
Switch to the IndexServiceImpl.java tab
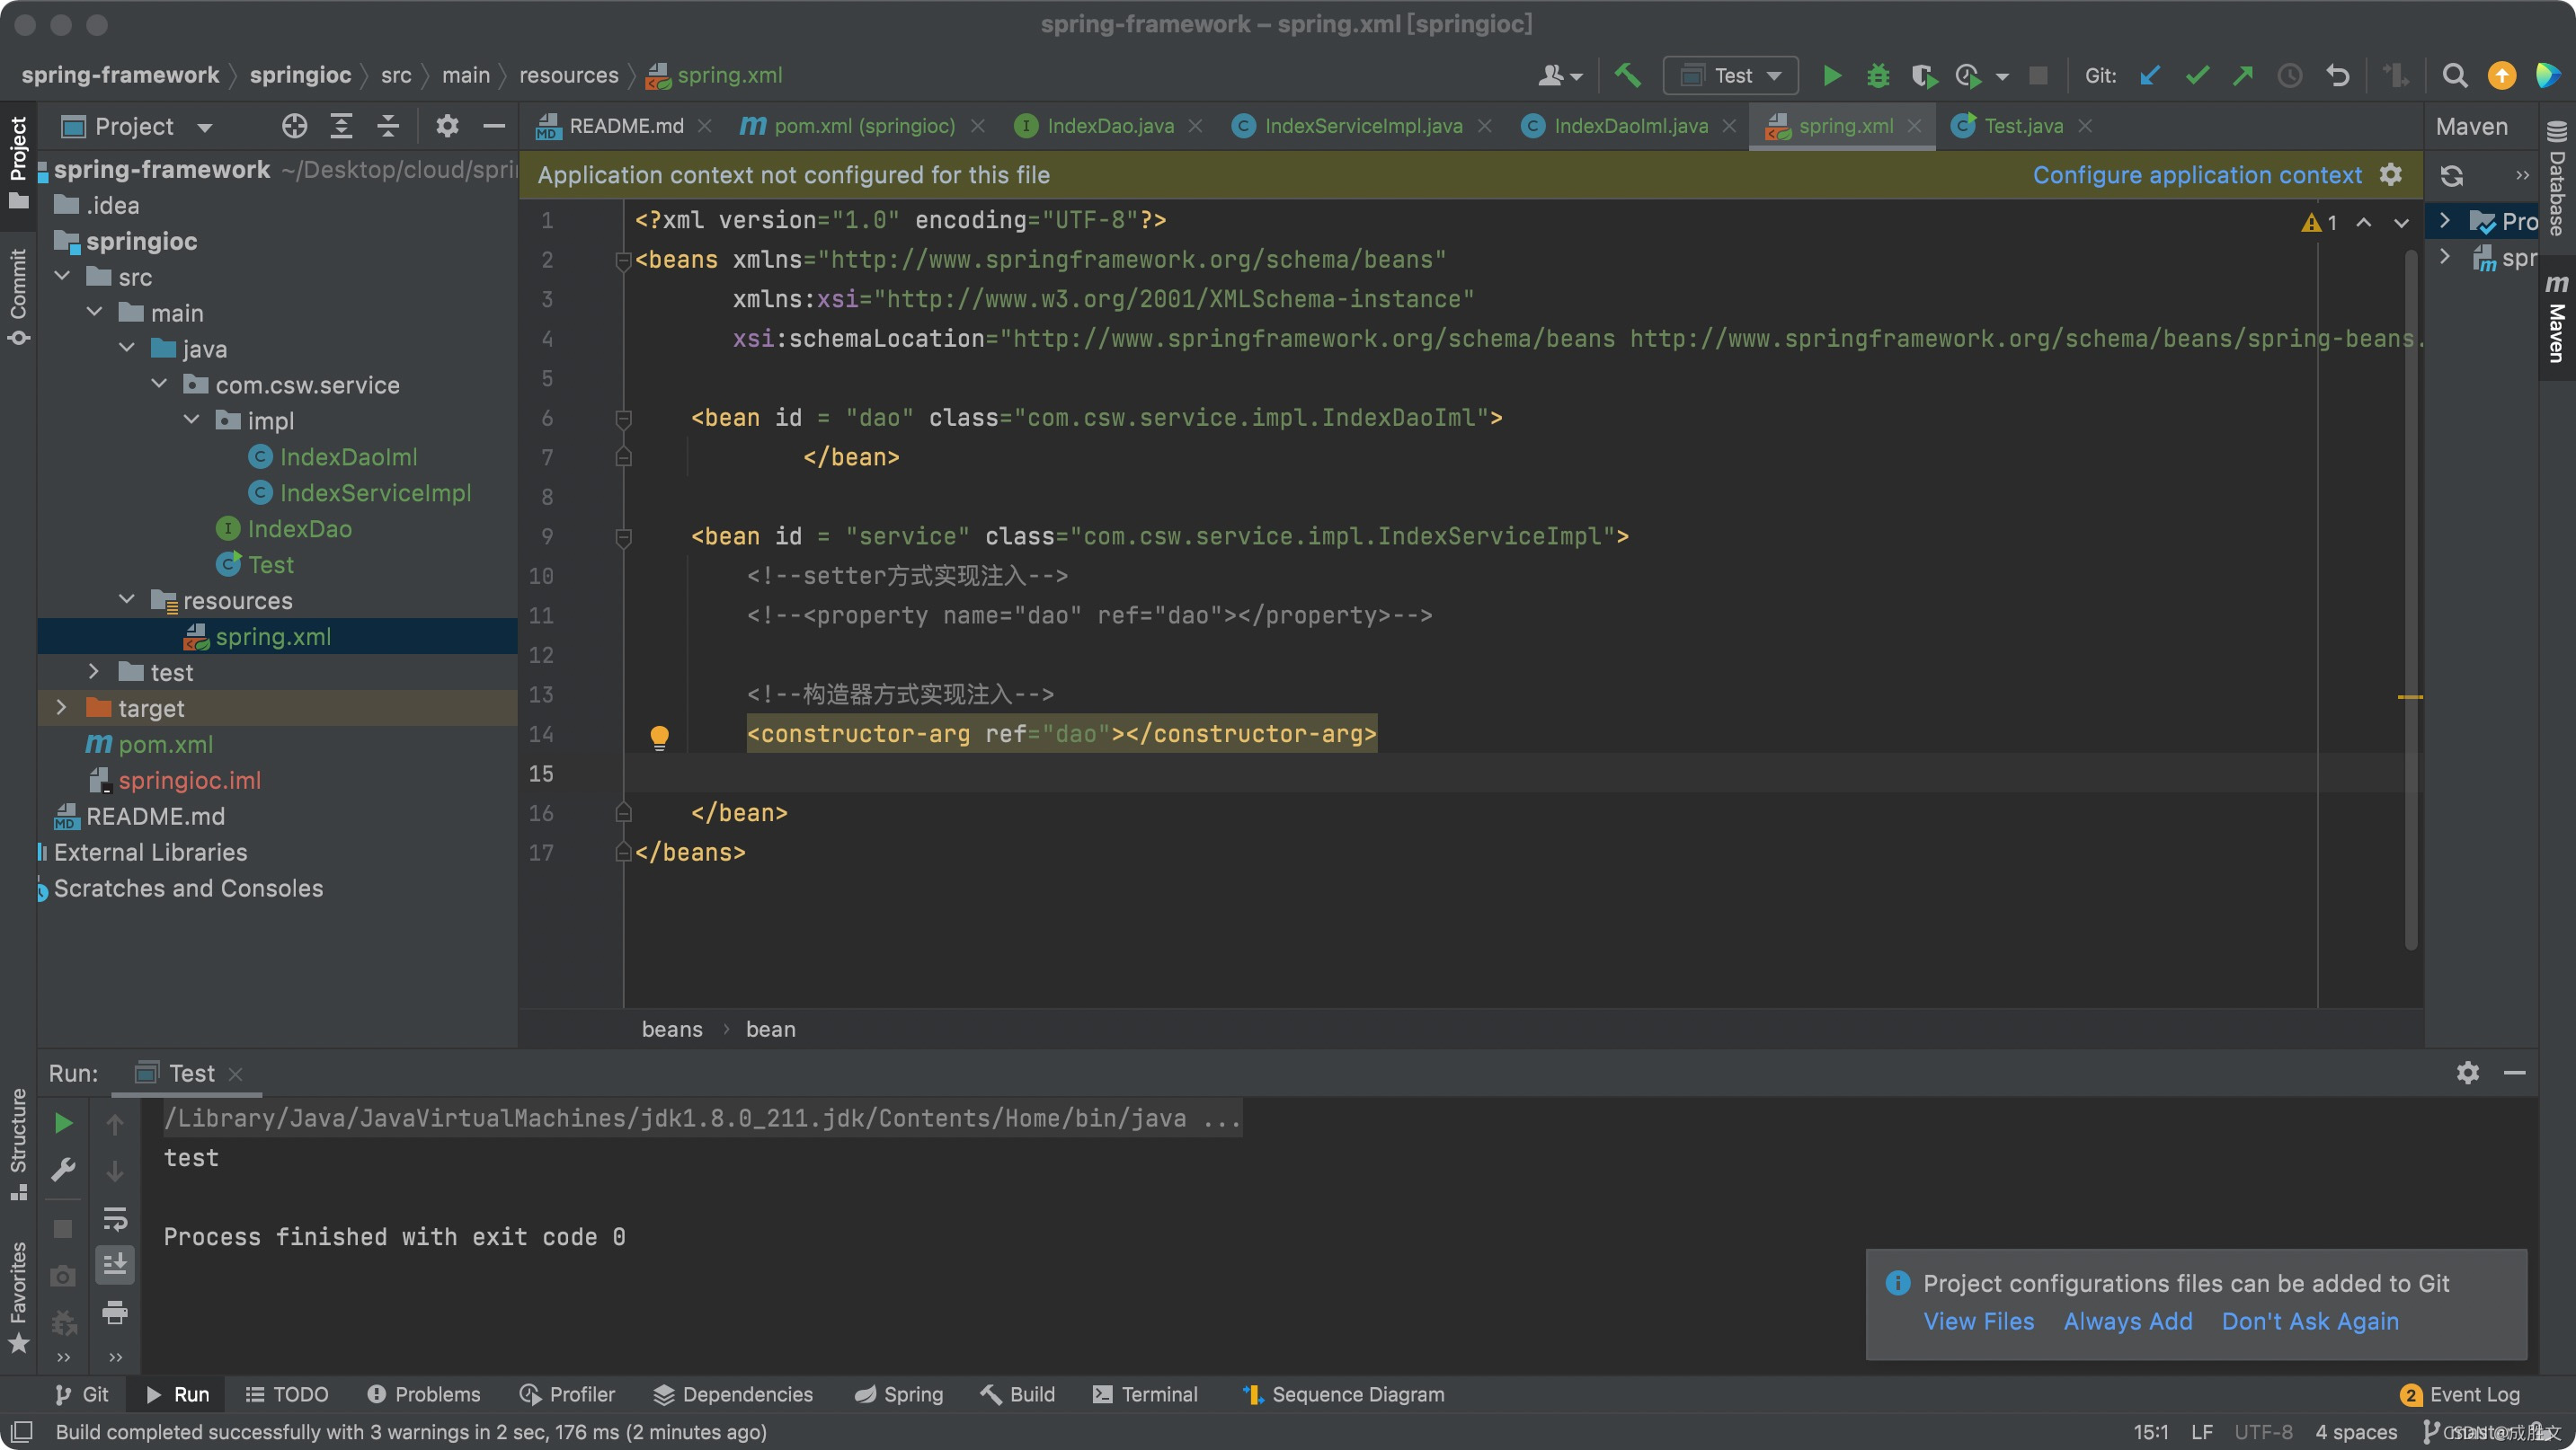click(x=1362, y=126)
